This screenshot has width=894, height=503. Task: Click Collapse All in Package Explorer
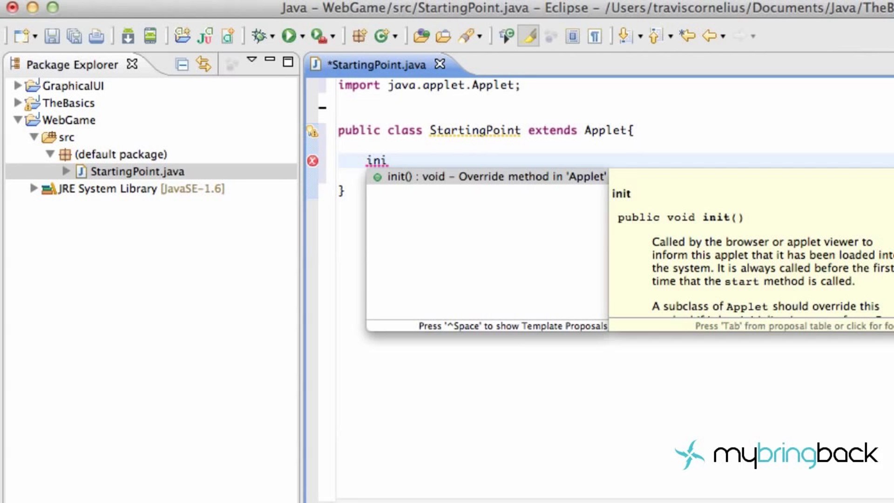pos(182,64)
